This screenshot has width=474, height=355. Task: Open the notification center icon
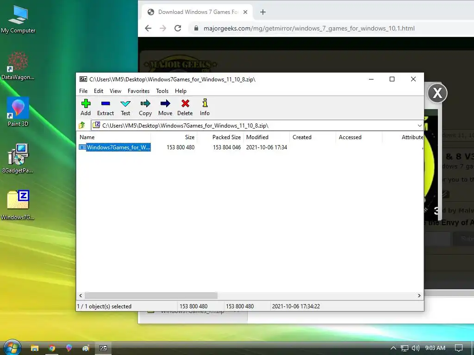coord(459,348)
